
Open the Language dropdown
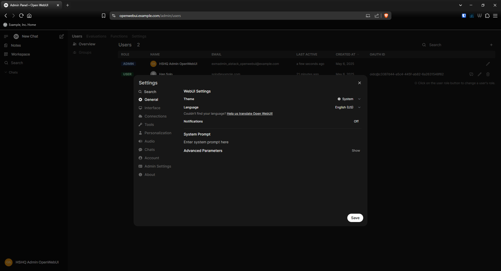[x=348, y=107]
